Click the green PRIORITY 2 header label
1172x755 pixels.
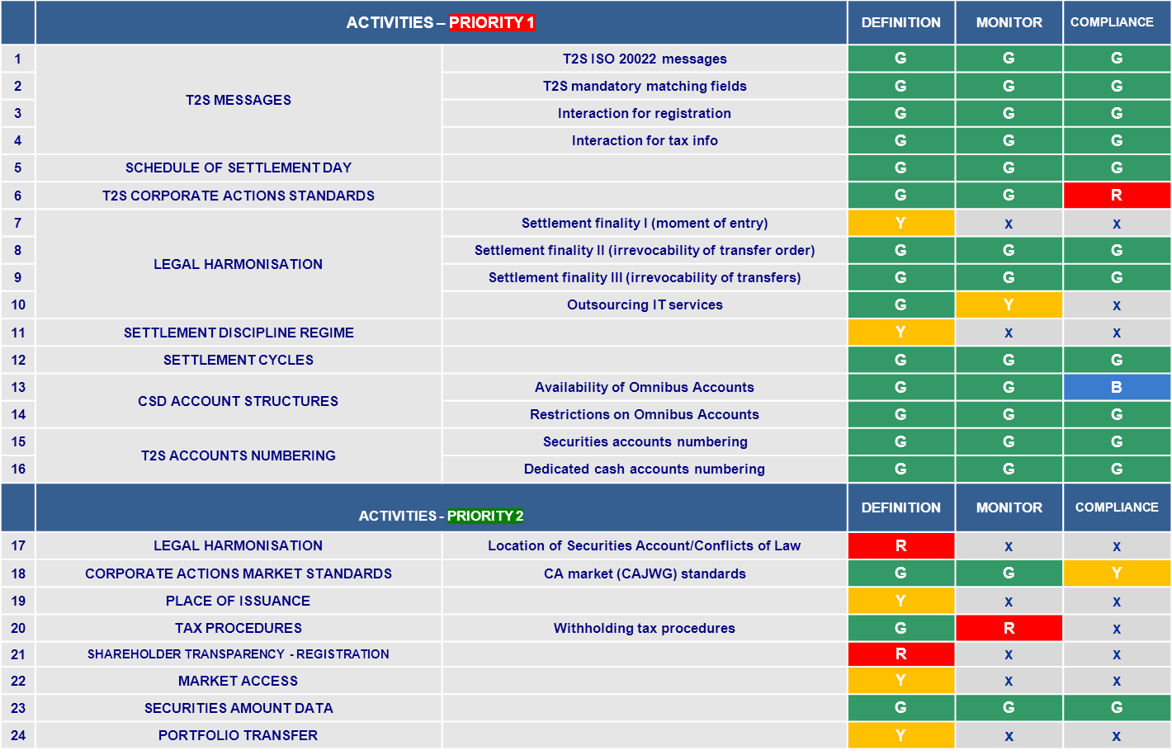click(484, 516)
